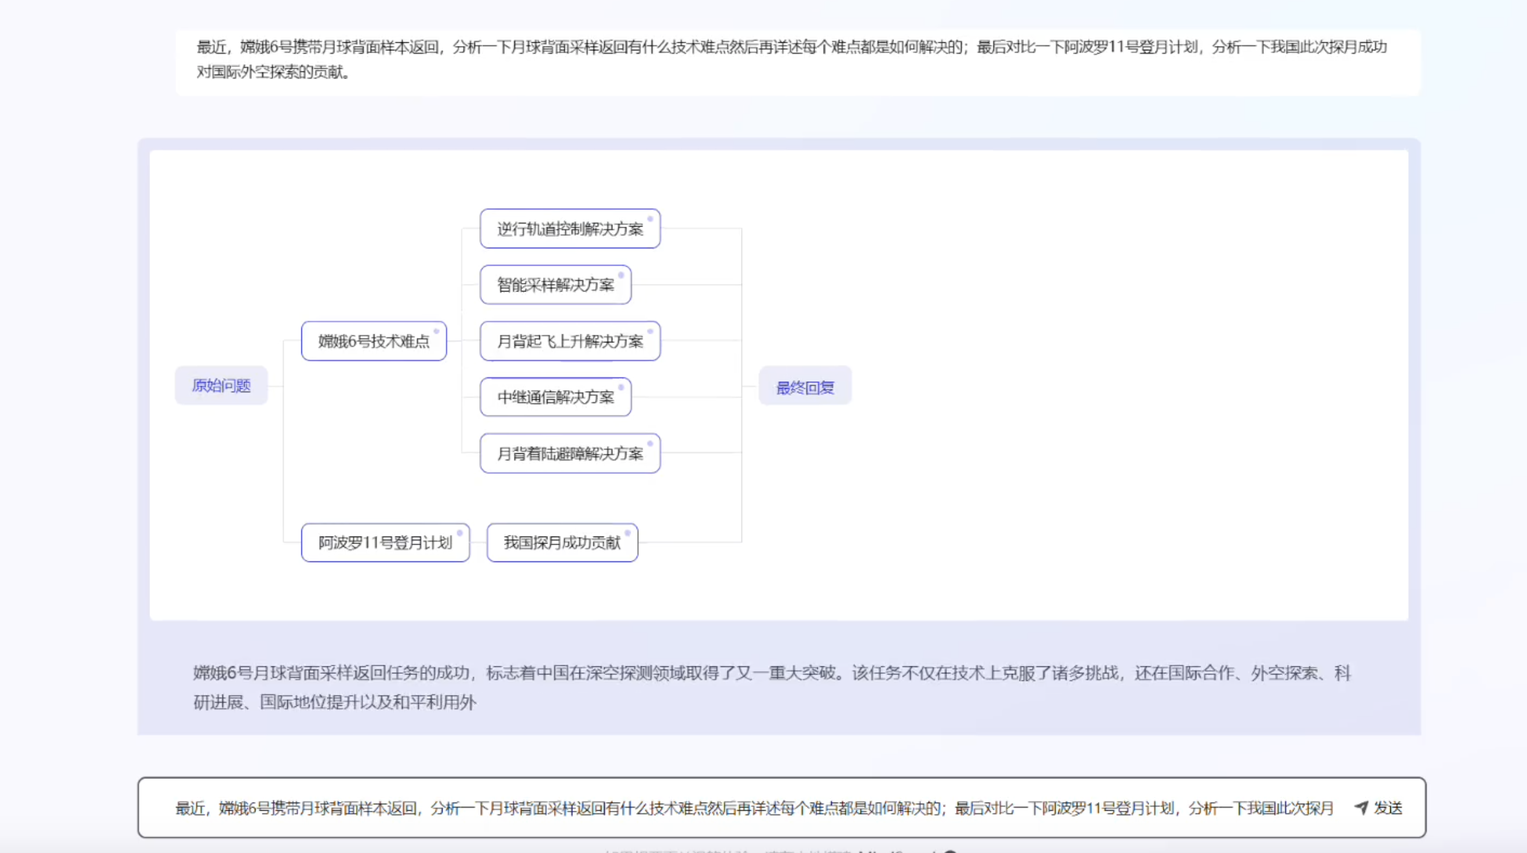Viewport: 1527px width, 853px height.
Task: Open the 月背起飞上升解决方案 node
Action: [x=569, y=341]
